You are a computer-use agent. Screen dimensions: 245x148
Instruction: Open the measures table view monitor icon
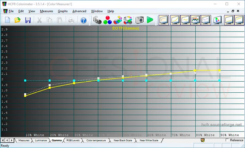(164, 20)
